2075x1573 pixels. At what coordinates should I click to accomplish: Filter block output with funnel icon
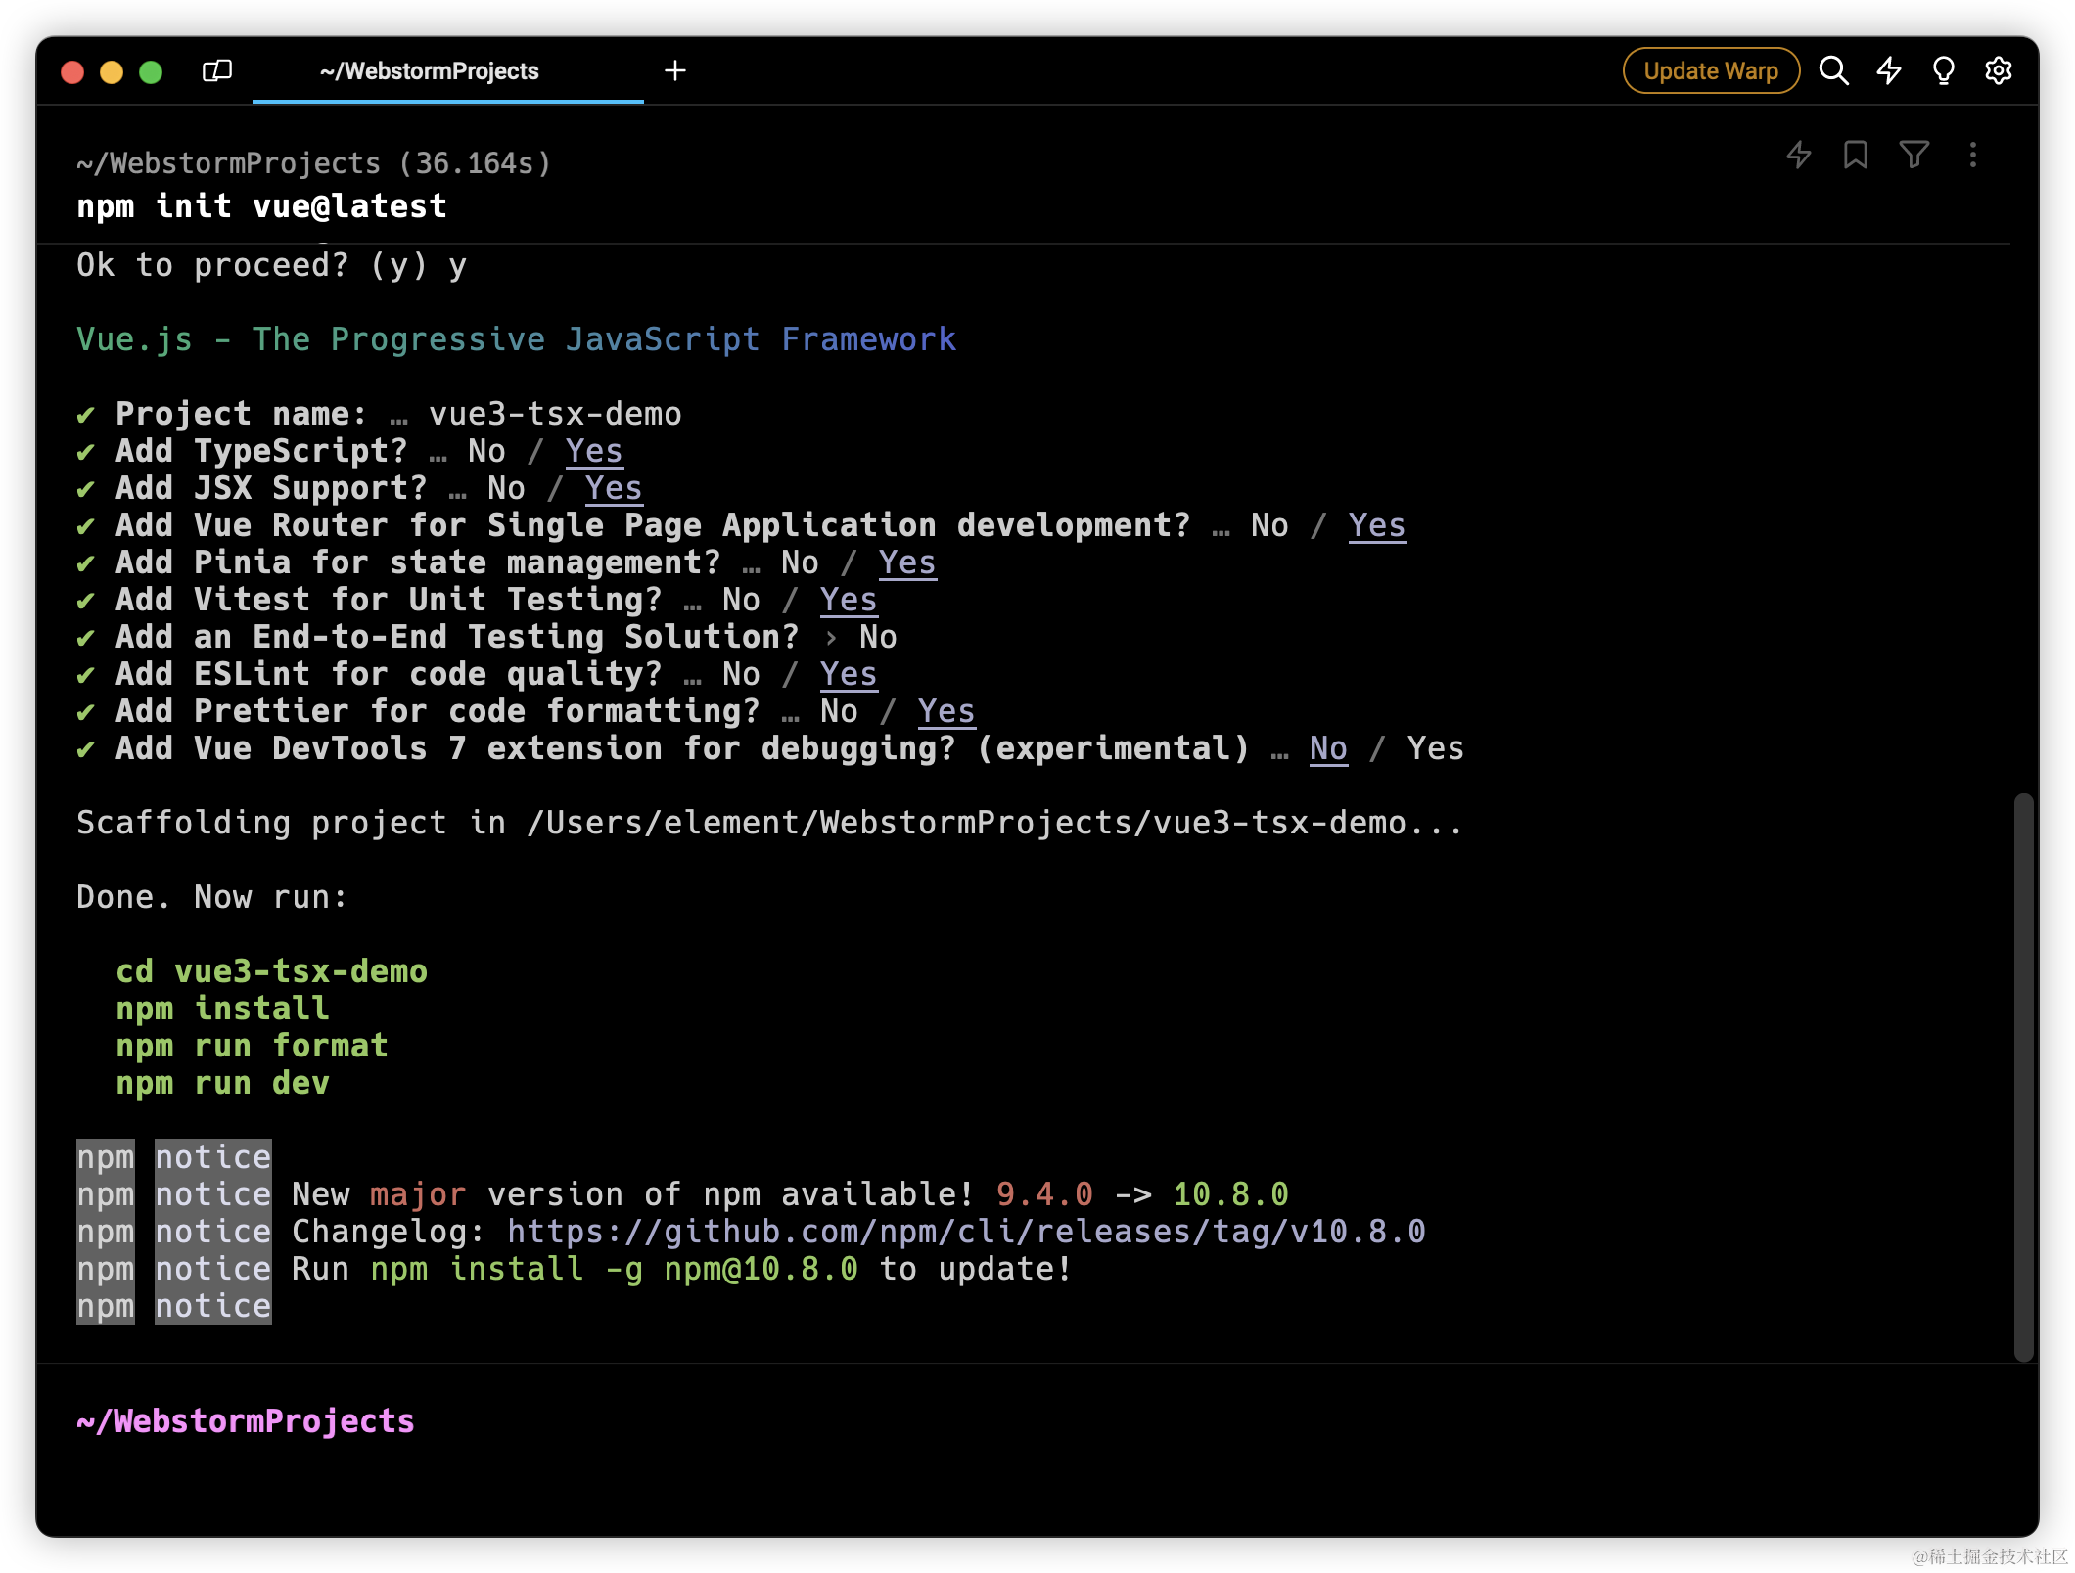coord(1914,155)
